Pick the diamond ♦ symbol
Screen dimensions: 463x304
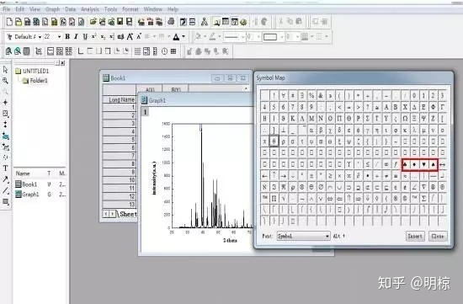(414, 164)
